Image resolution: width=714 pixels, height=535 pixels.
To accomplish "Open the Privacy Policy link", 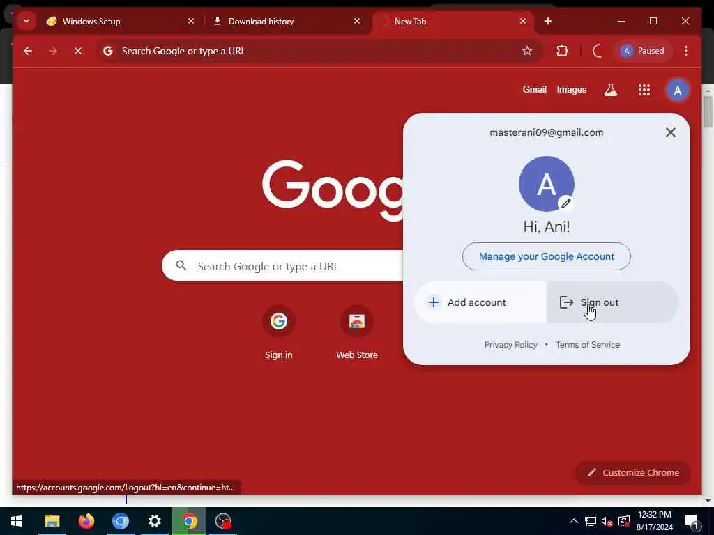I will tap(511, 345).
